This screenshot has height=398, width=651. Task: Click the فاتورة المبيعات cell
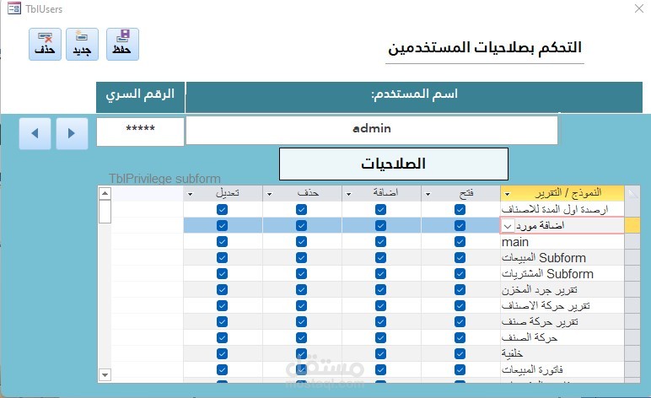[x=562, y=369]
